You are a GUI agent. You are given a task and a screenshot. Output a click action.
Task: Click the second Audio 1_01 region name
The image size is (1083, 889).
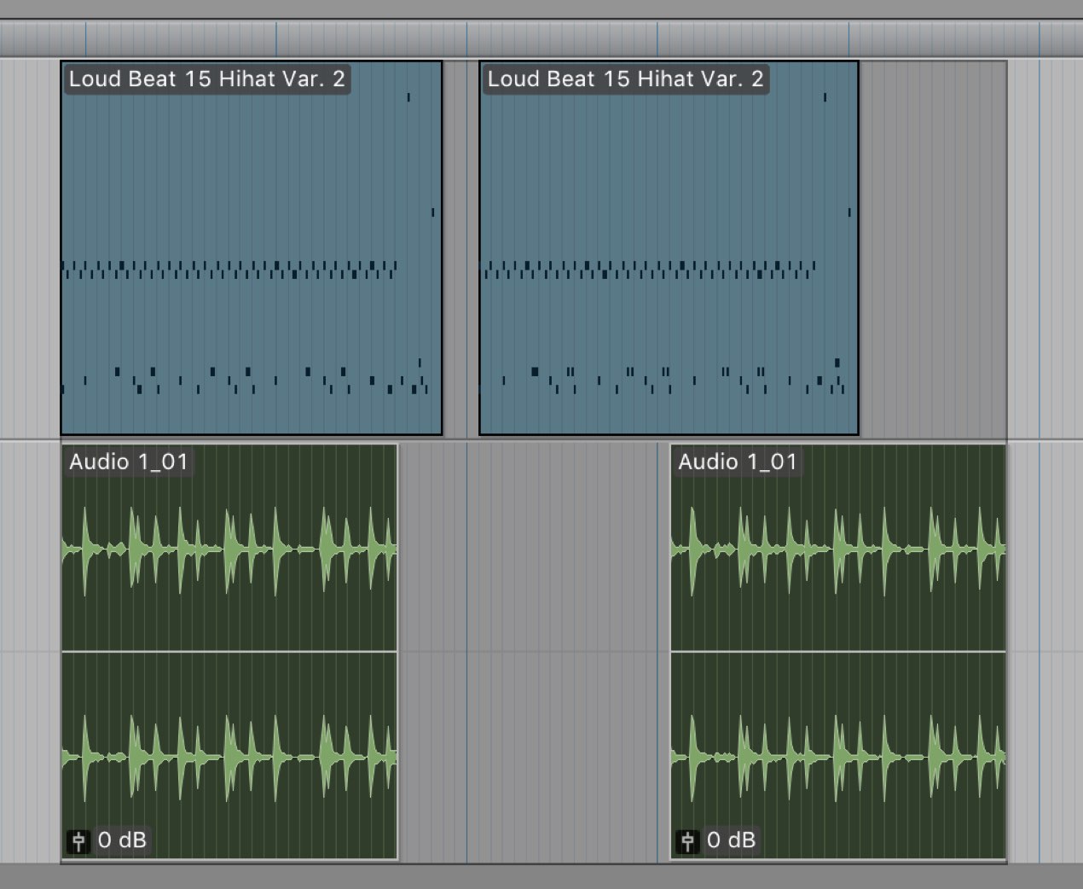[738, 462]
